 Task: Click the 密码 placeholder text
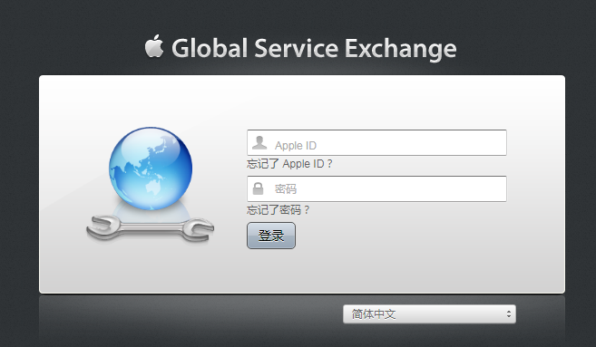[286, 188]
